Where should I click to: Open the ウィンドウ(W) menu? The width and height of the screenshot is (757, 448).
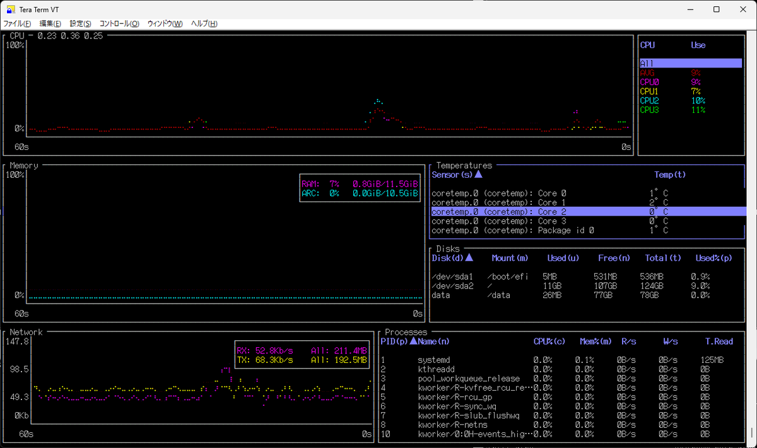pyautogui.click(x=165, y=23)
